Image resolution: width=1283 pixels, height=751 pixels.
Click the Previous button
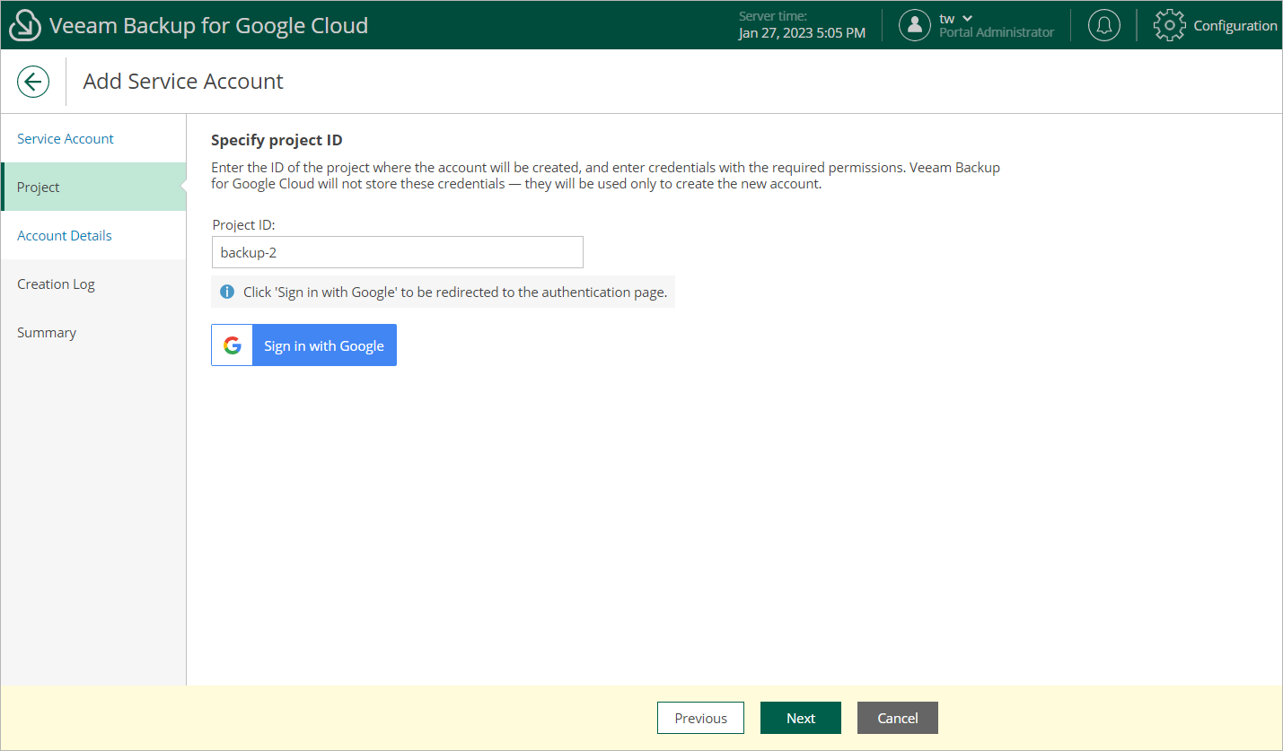700,718
